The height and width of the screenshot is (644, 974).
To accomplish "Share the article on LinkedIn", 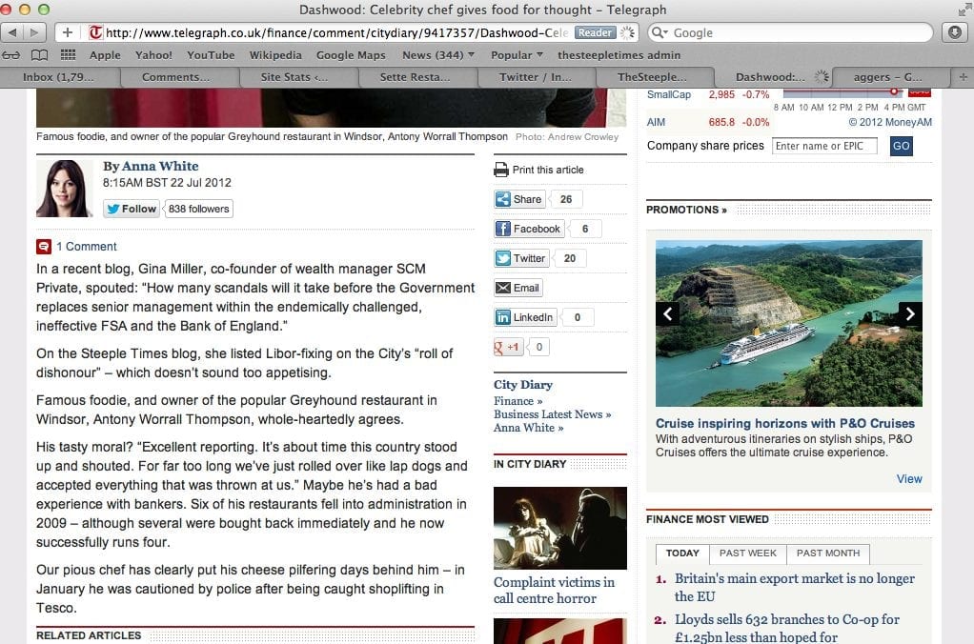I will click(x=524, y=317).
